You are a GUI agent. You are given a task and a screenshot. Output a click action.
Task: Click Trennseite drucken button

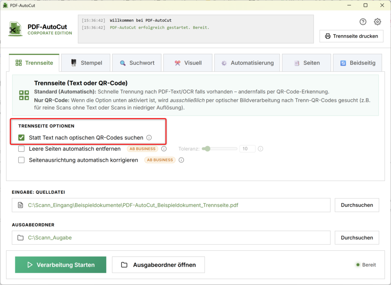(x=351, y=36)
